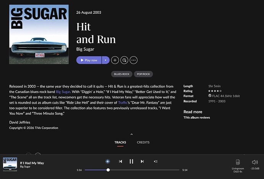
Task: Skip to next track
Action: [x=142, y=161]
